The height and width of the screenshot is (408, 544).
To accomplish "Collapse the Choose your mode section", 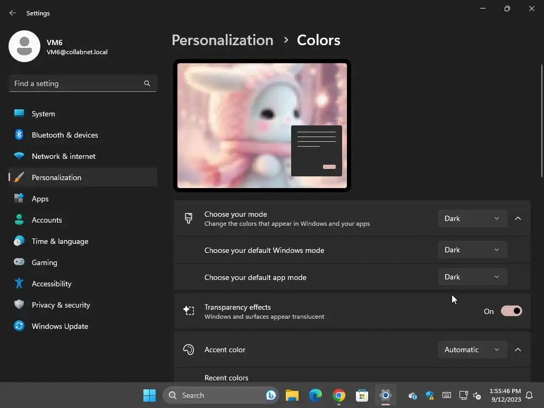I will pos(518,218).
